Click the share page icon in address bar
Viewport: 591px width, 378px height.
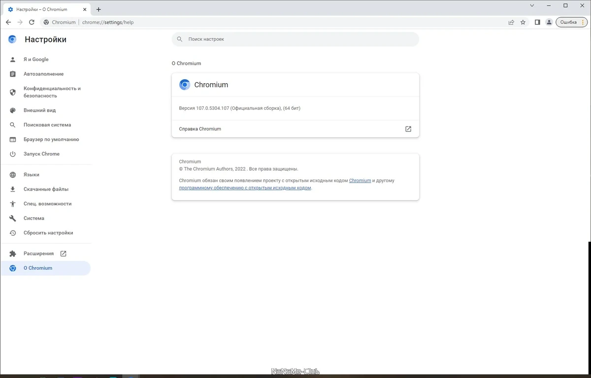[x=511, y=22]
